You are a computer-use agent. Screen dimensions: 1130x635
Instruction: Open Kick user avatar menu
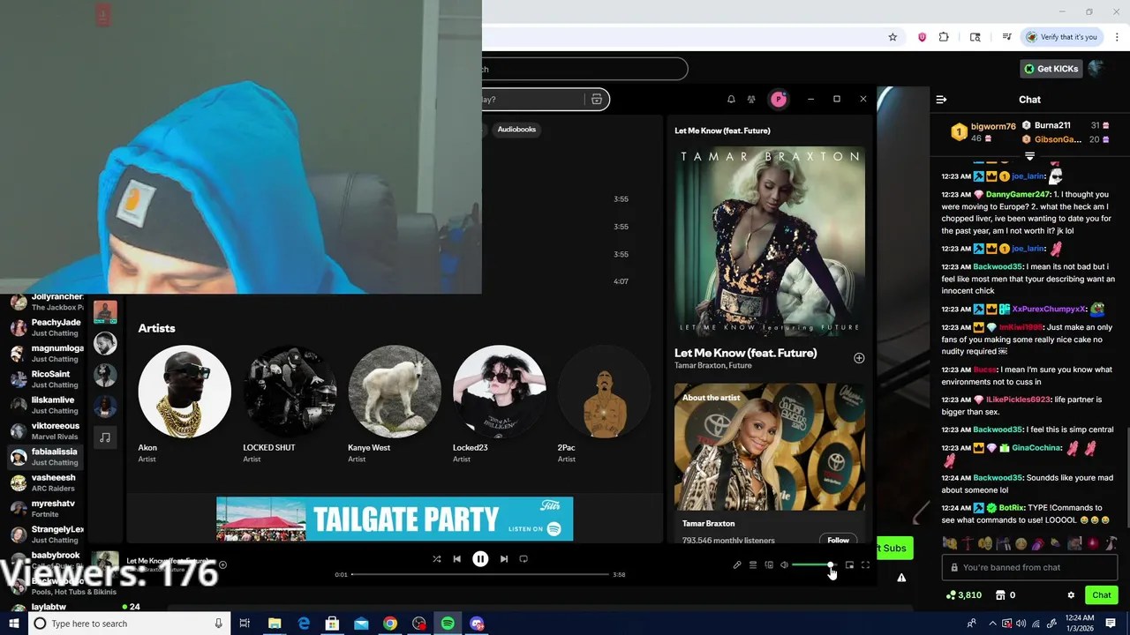pos(1096,69)
